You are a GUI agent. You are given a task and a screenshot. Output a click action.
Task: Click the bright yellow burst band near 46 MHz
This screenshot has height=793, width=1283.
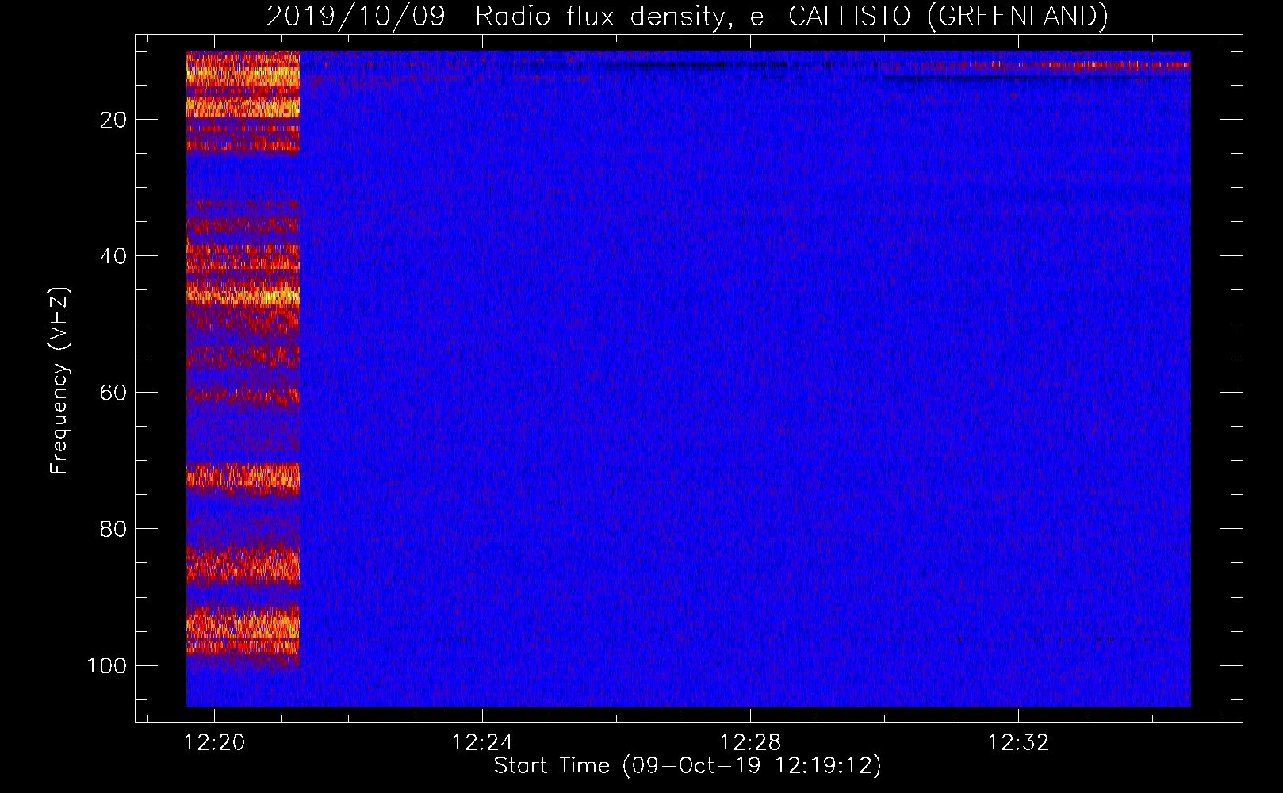pyautogui.click(x=243, y=294)
